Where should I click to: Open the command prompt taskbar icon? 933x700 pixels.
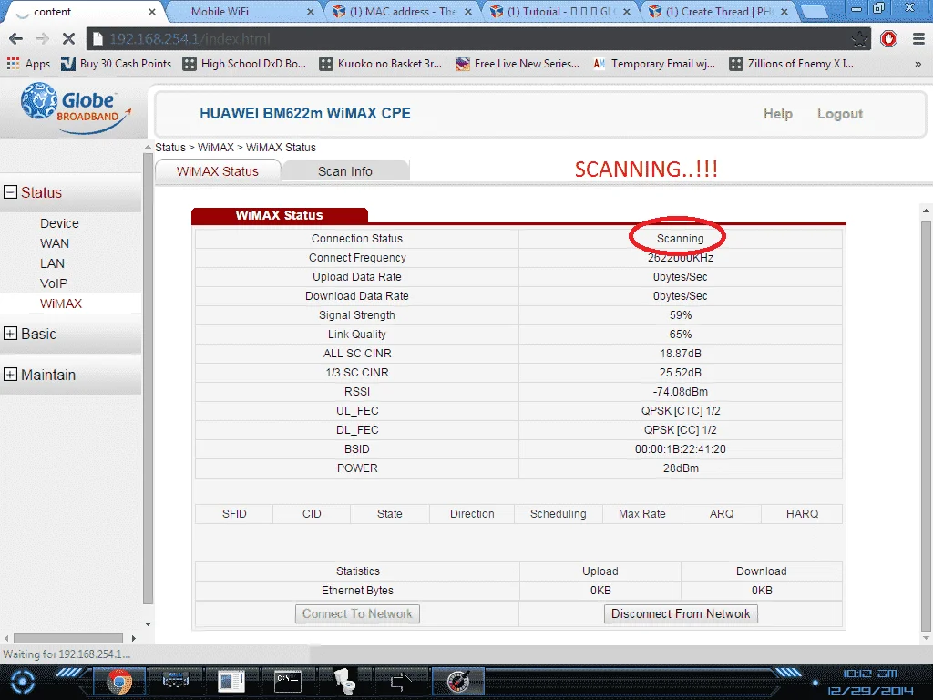pyautogui.click(x=287, y=682)
